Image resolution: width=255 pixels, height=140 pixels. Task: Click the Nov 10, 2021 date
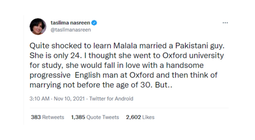(x=69, y=99)
